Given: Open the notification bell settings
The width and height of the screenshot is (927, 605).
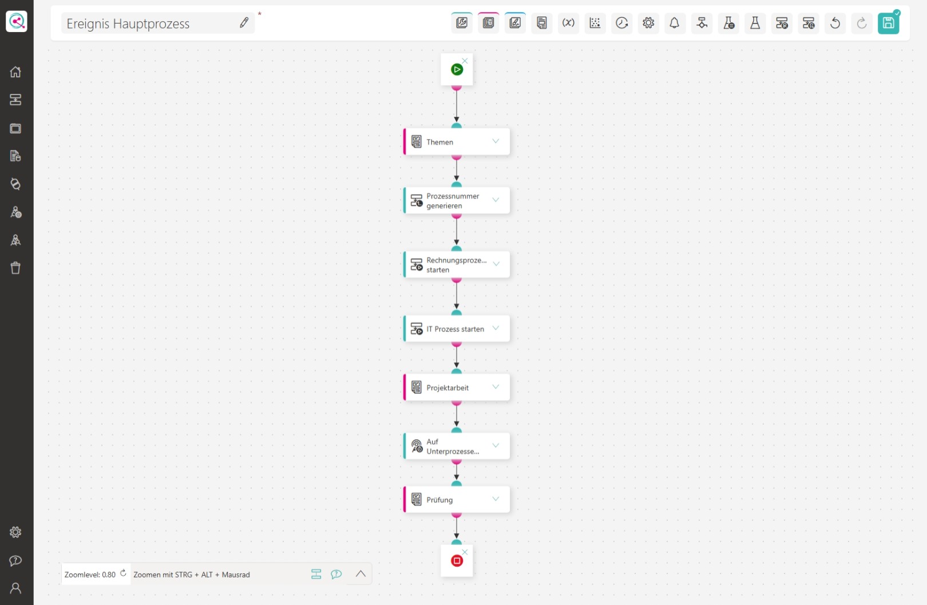Looking at the screenshot, I should [x=675, y=23].
